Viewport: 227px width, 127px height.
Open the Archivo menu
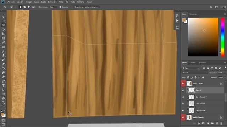11,2
